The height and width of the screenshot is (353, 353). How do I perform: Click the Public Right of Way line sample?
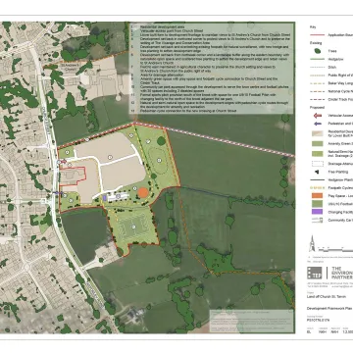pos(317,76)
